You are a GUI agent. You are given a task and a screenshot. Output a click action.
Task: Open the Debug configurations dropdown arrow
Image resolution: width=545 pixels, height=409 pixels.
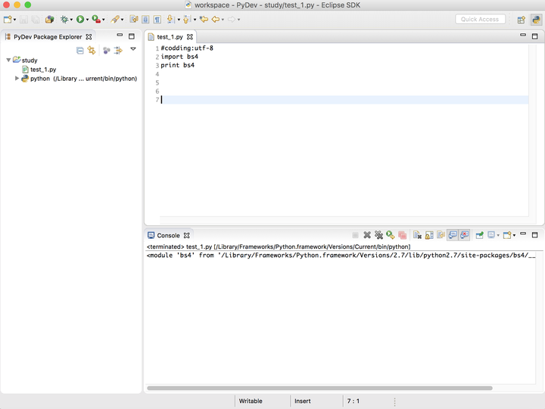point(71,20)
